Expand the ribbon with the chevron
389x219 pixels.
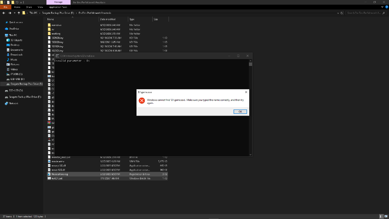tap(382, 7)
